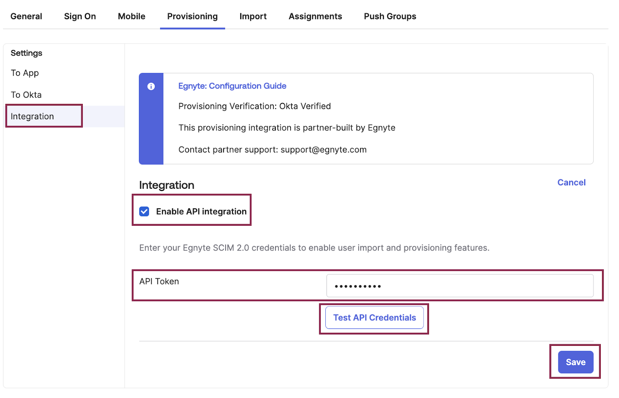Open the To App settings
Screen dimensions: 619x398
[x=25, y=73]
